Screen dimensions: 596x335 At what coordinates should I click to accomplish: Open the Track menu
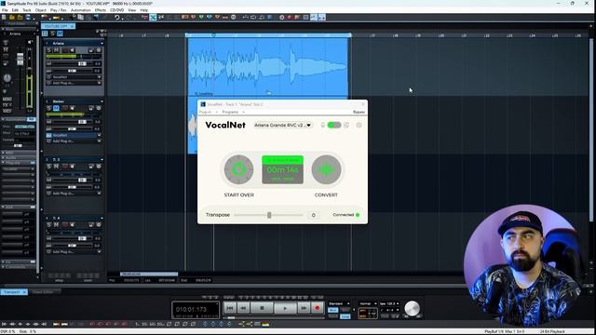point(27,10)
